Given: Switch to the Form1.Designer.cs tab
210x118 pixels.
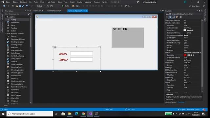Looking at the screenshot, I should [x=54, y=11].
